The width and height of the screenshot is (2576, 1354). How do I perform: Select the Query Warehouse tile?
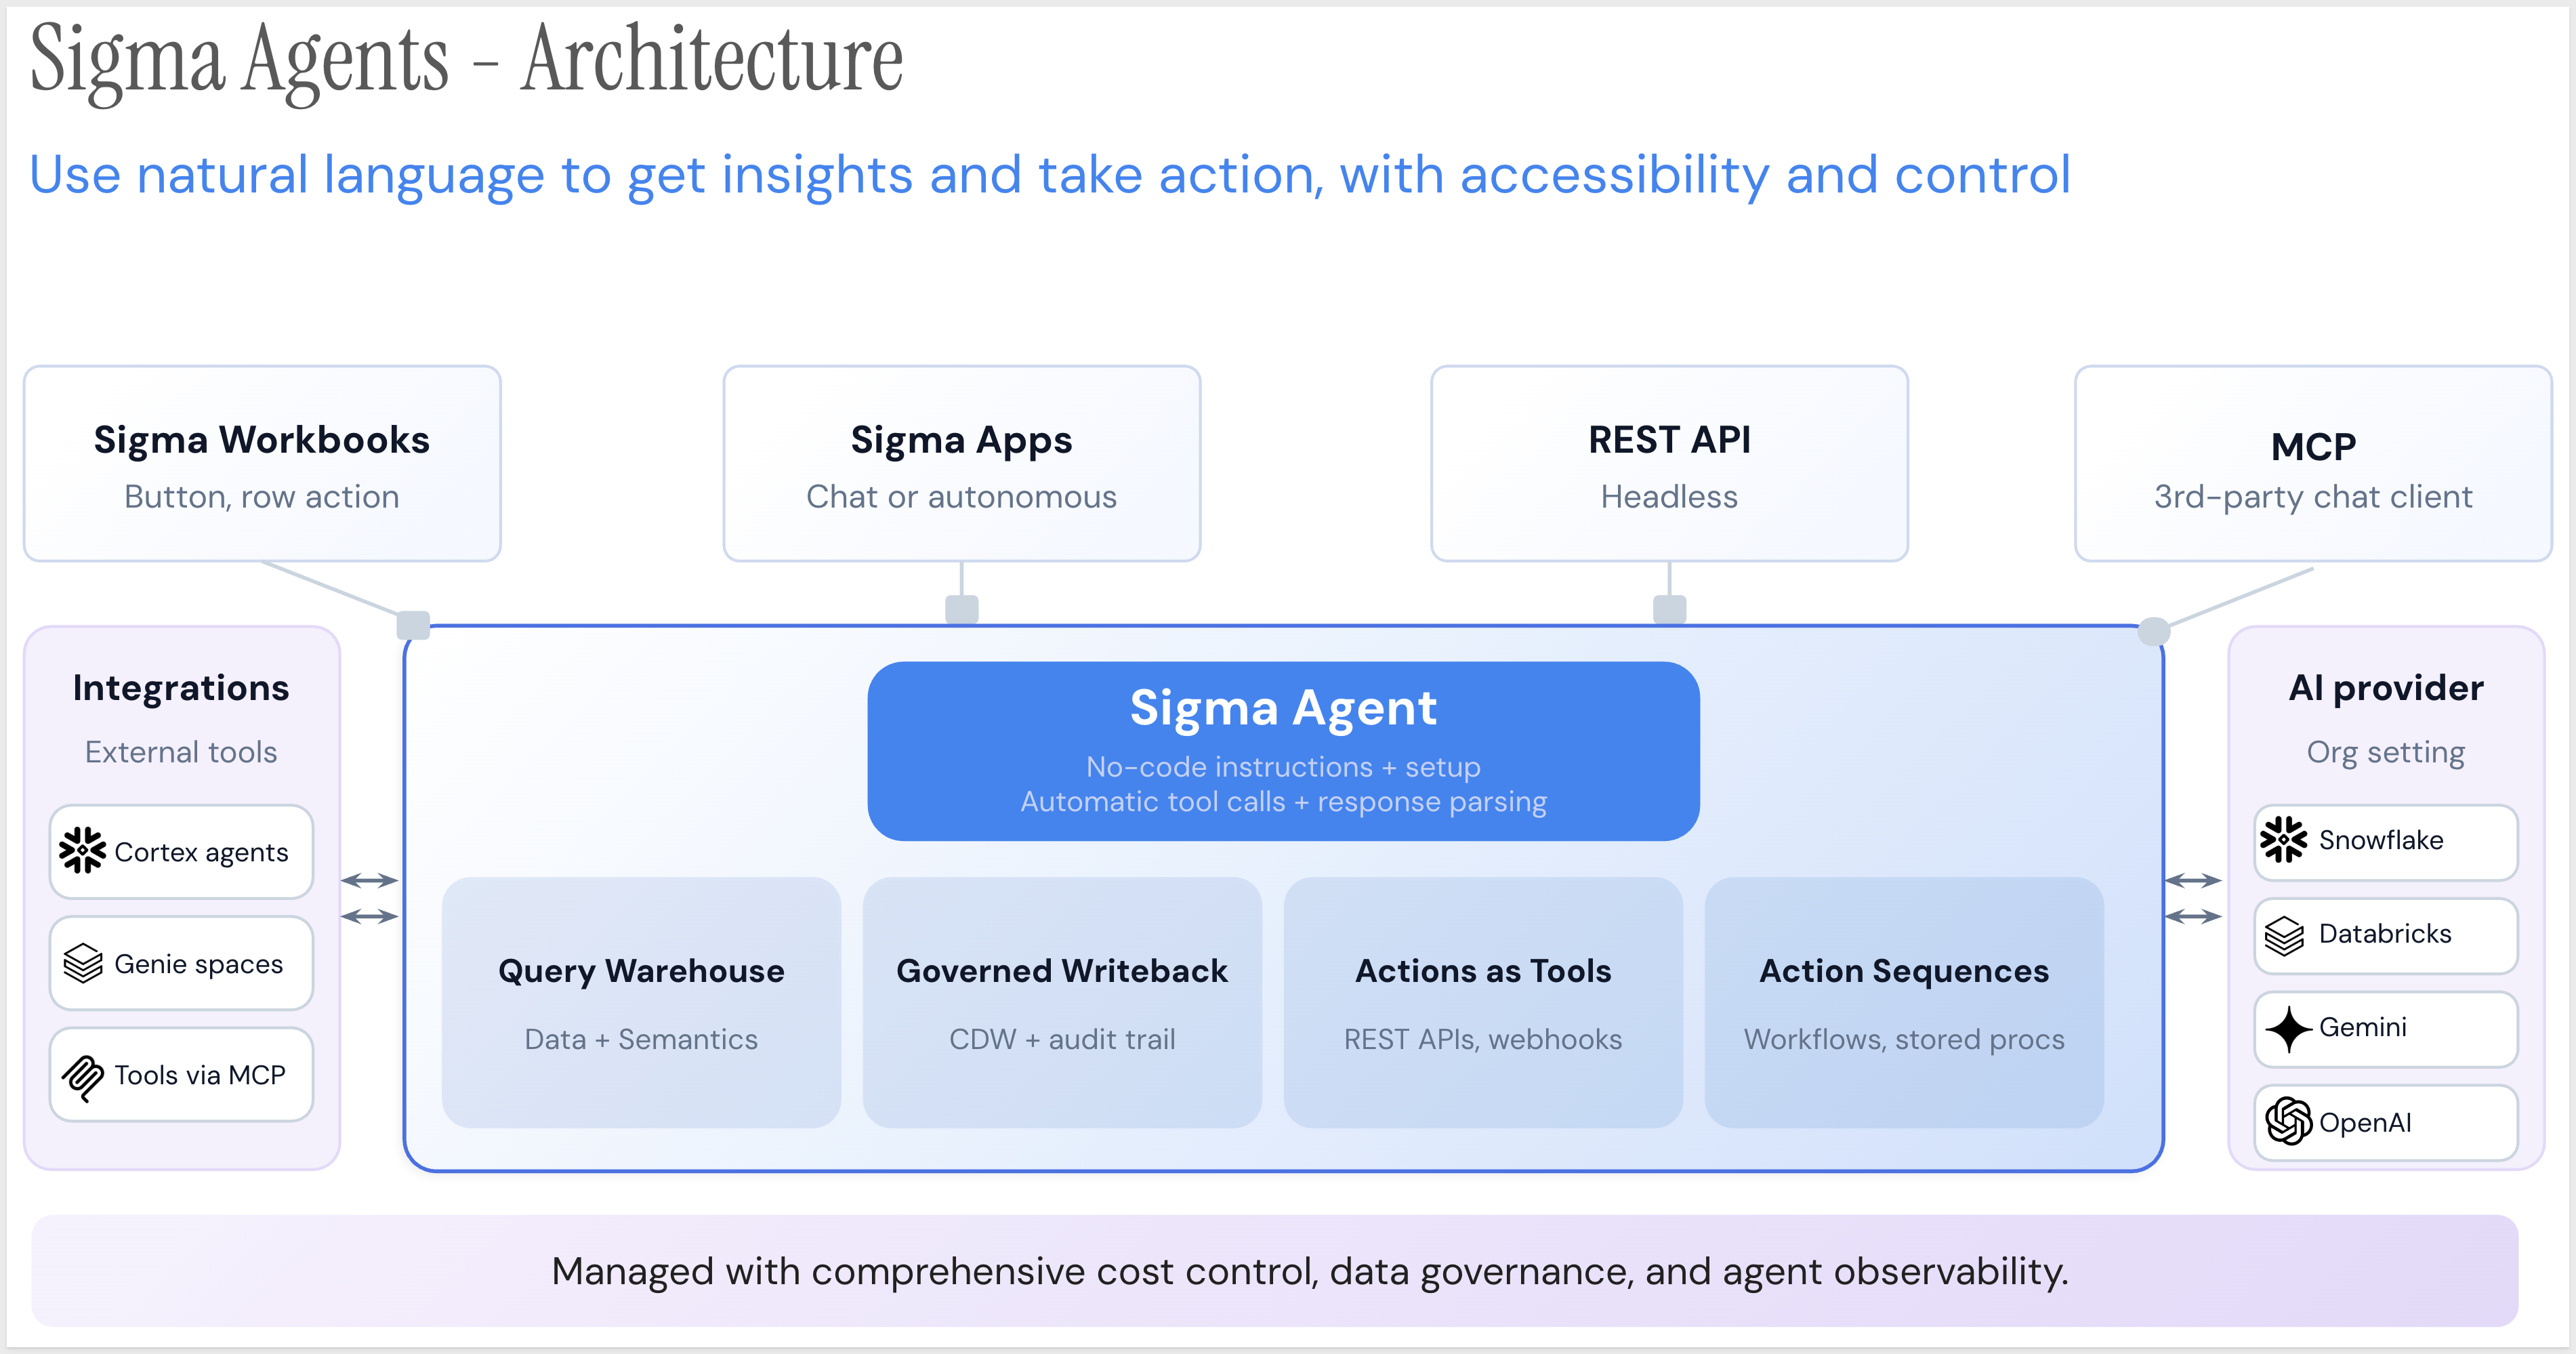(x=641, y=1003)
